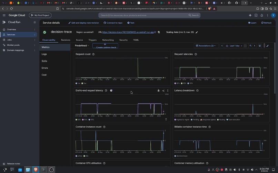Switch to the Source tab

[79, 40]
